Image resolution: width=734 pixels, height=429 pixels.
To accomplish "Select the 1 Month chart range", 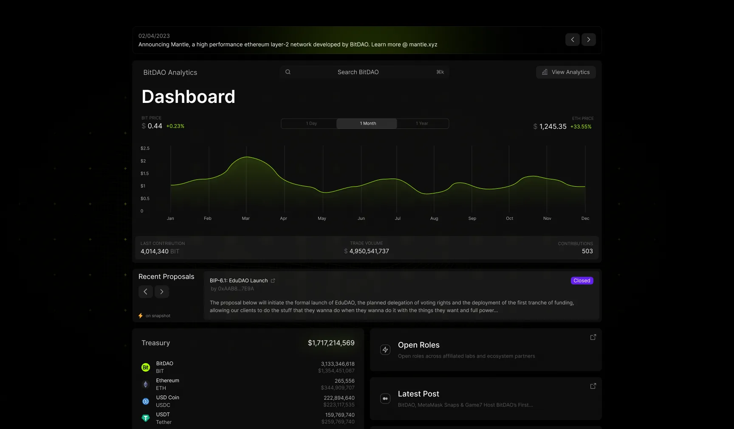I will point(367,123).
